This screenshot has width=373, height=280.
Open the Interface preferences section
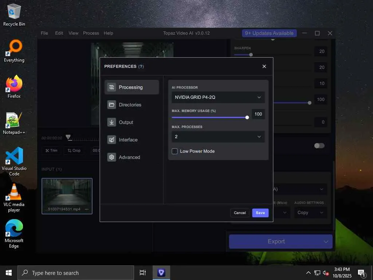click(131, 140)
